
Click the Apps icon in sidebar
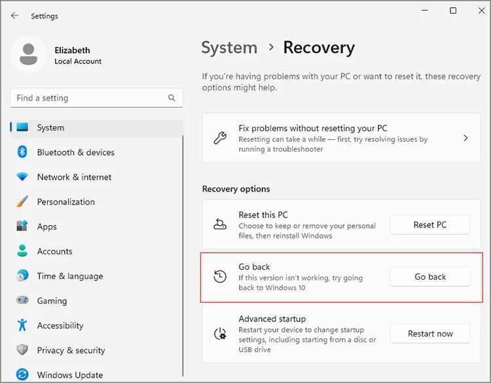click(22, 225)
